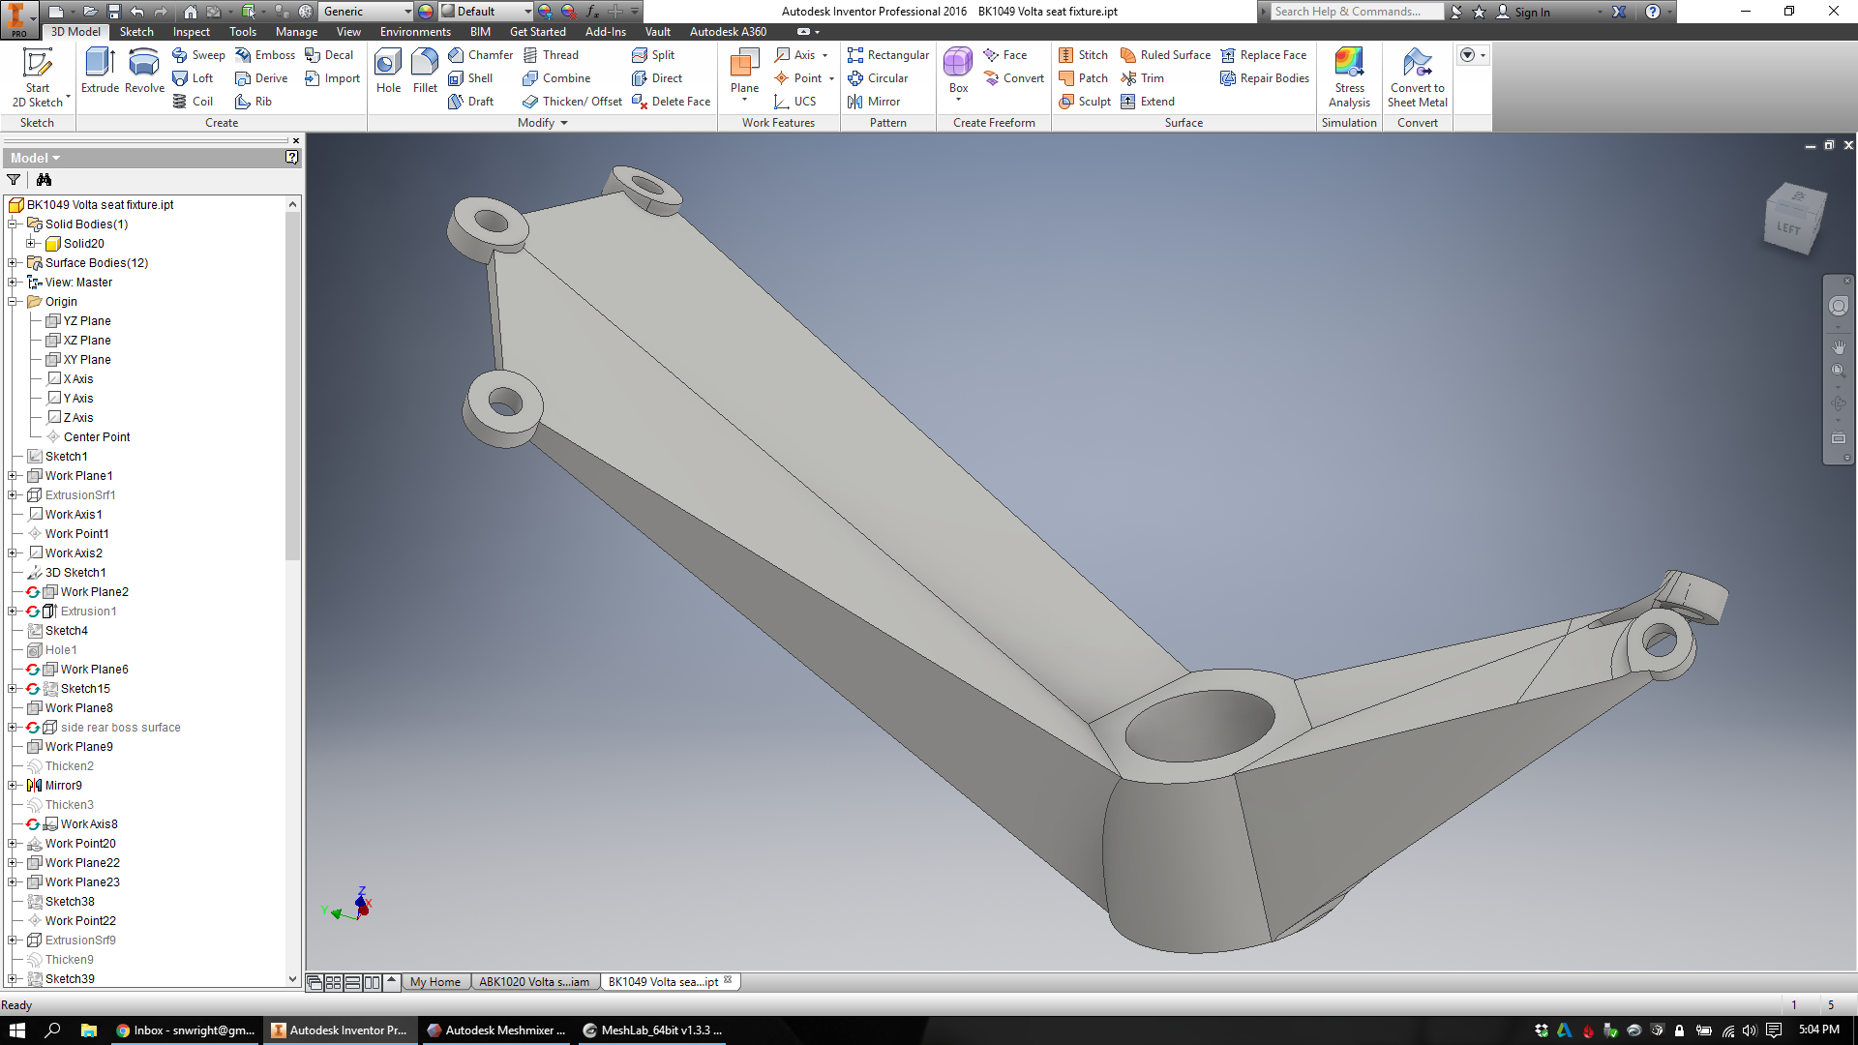Select the Fillet tool
Image resolution: width=1858 pixels, height=1045 pixels.
point(425,71)
